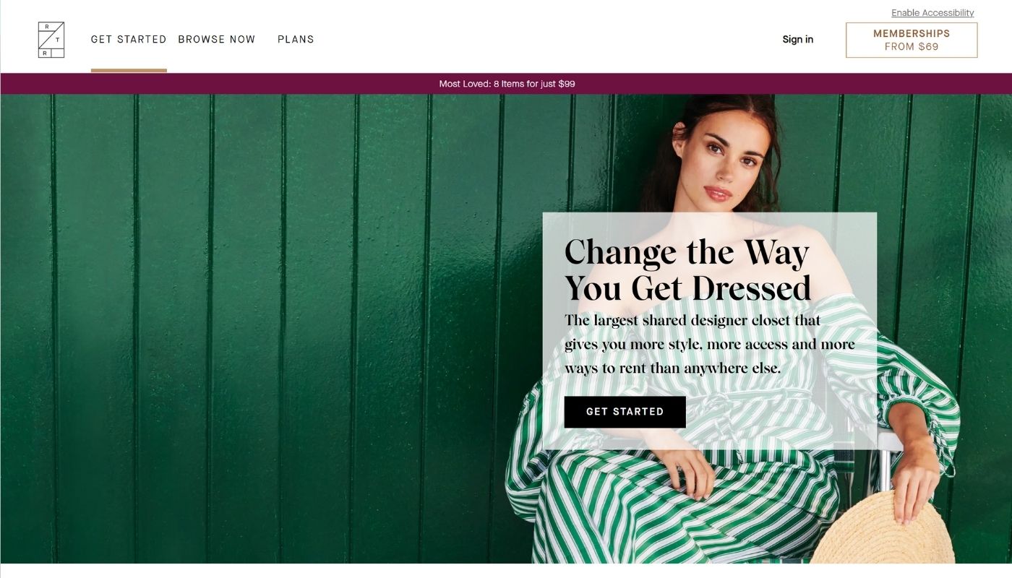Click the Change the Way You Get Dressed headline
The image size is (1012, 578).
[x=687, y=269]
